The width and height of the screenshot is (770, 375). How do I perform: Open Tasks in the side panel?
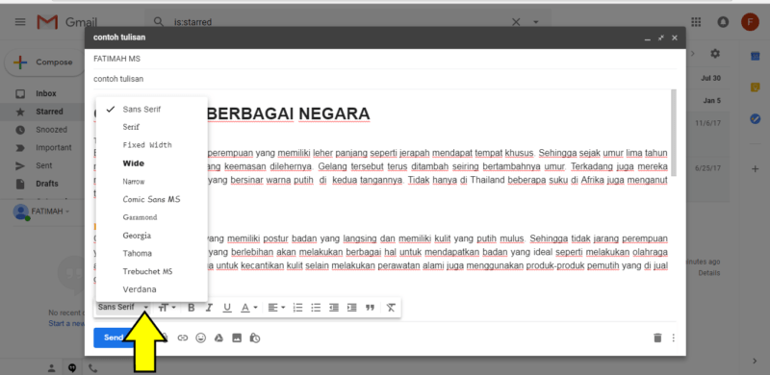[756, 119]
